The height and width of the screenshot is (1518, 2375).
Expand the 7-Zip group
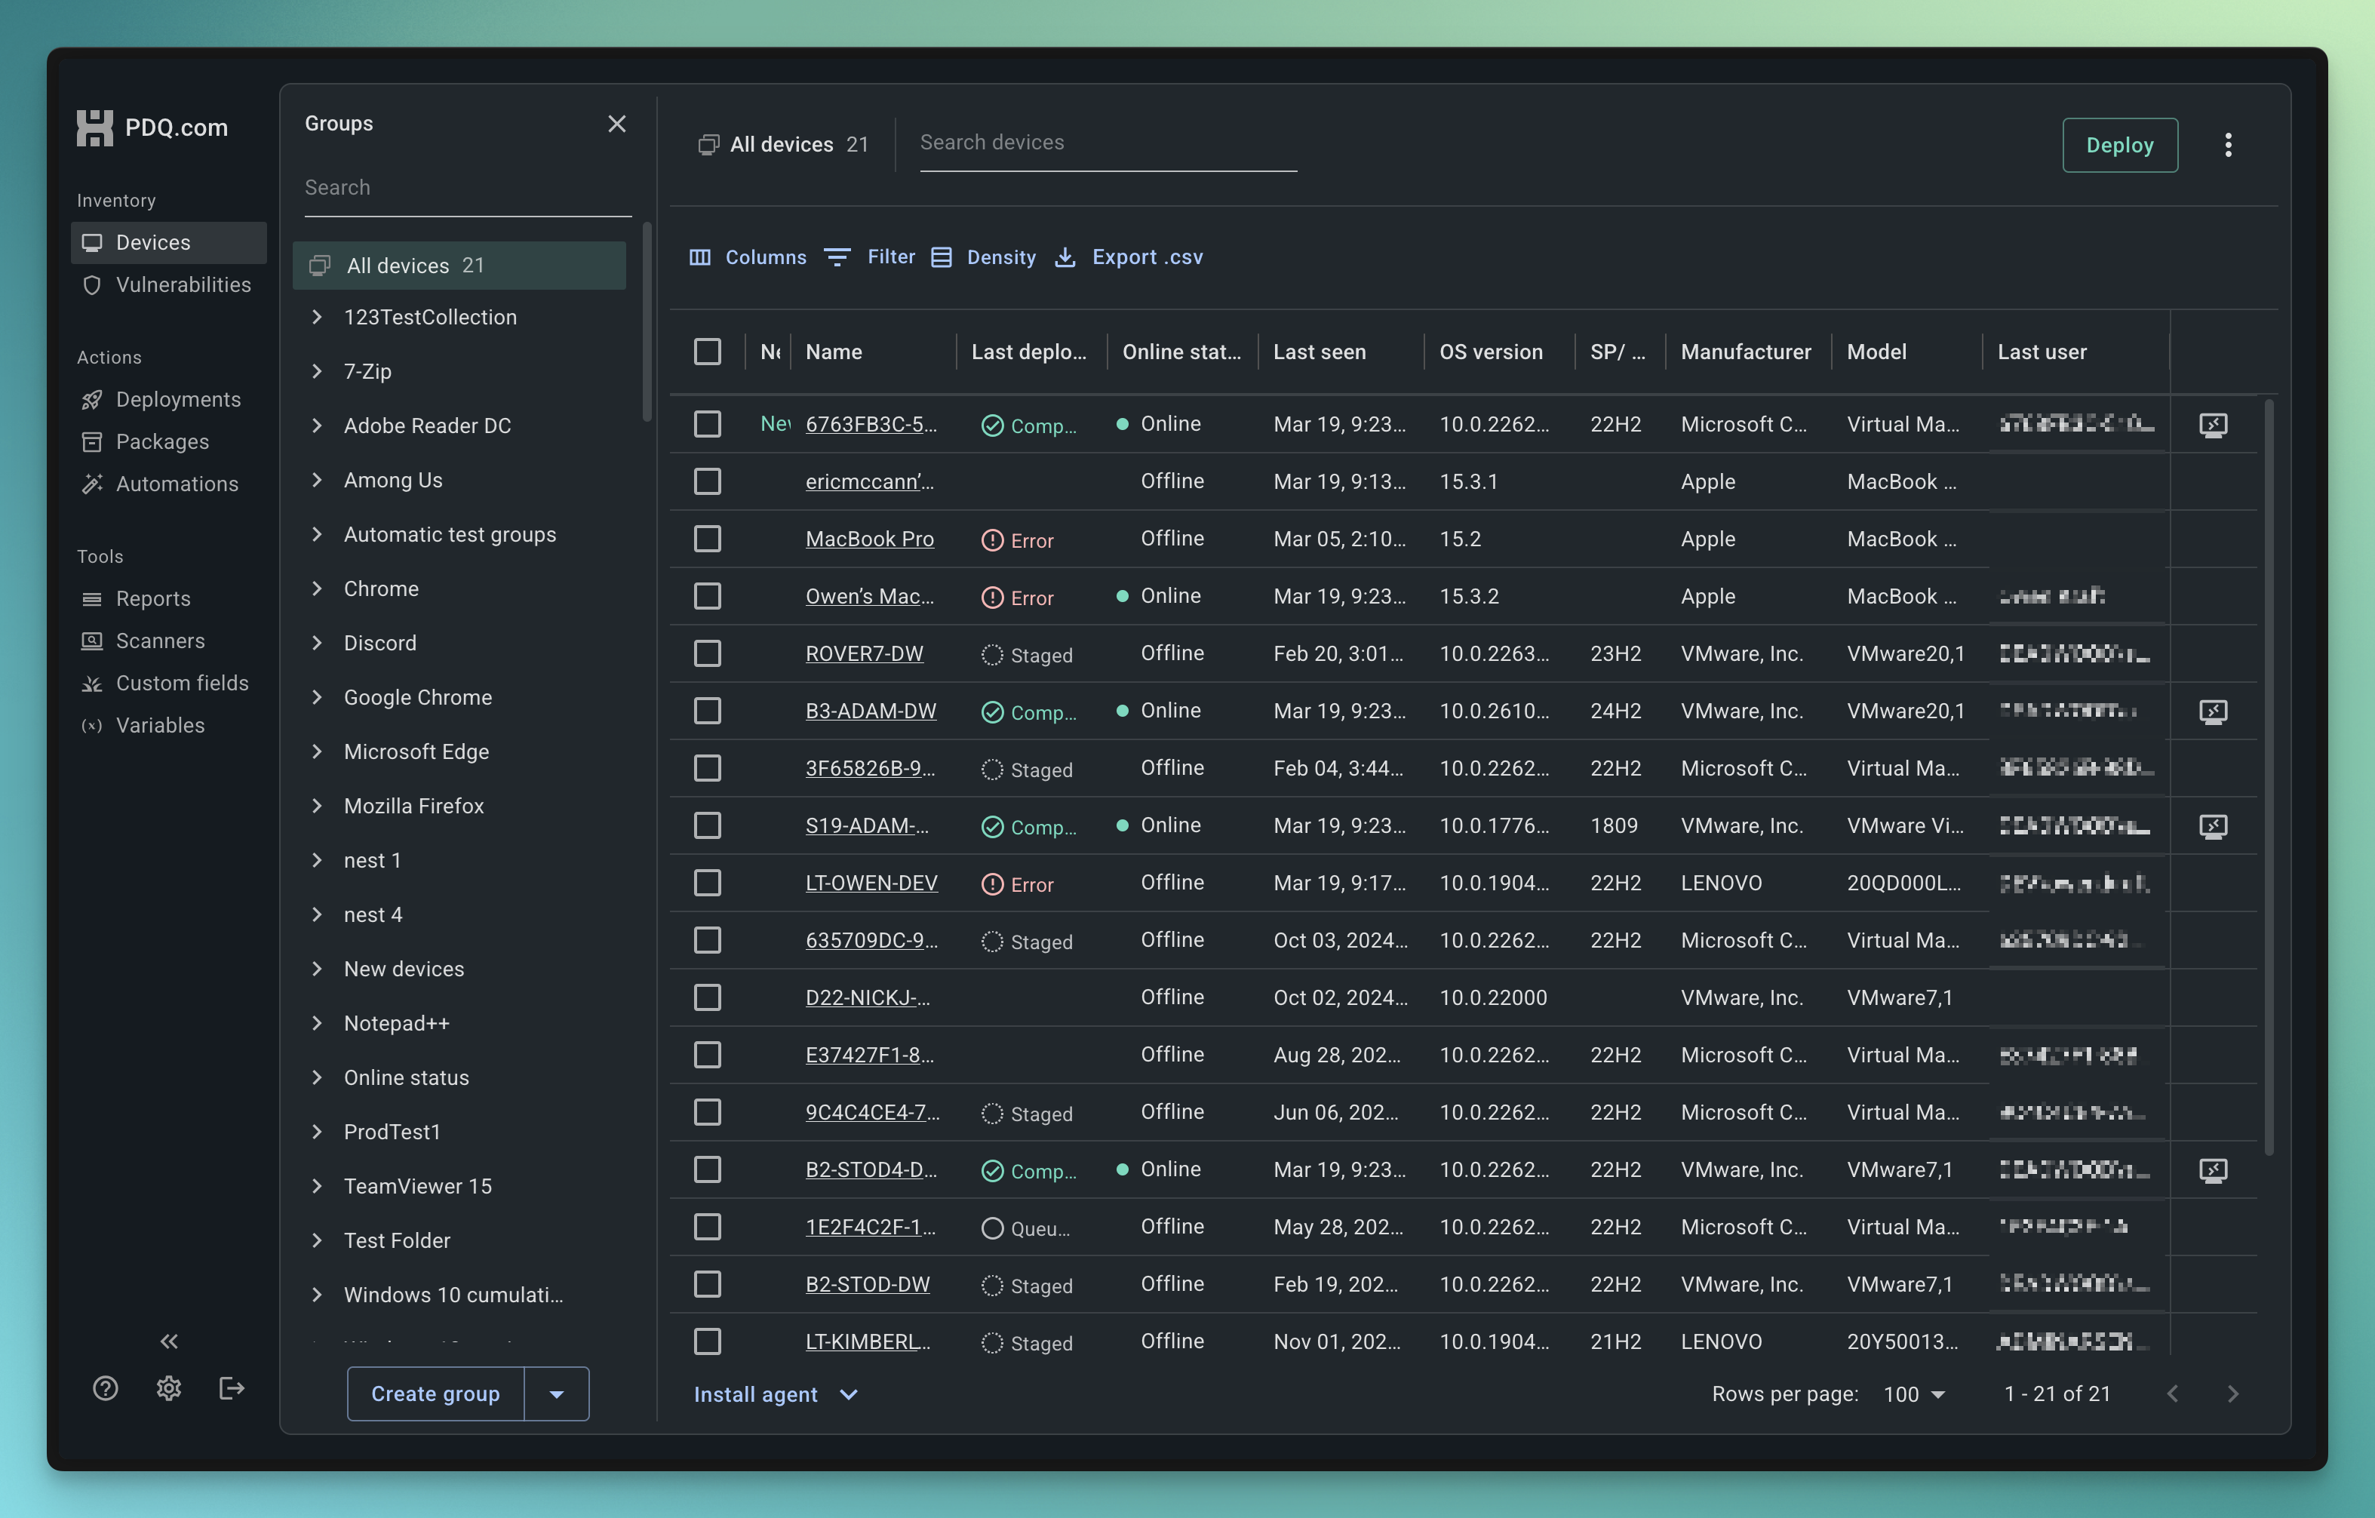coord(317,371)
